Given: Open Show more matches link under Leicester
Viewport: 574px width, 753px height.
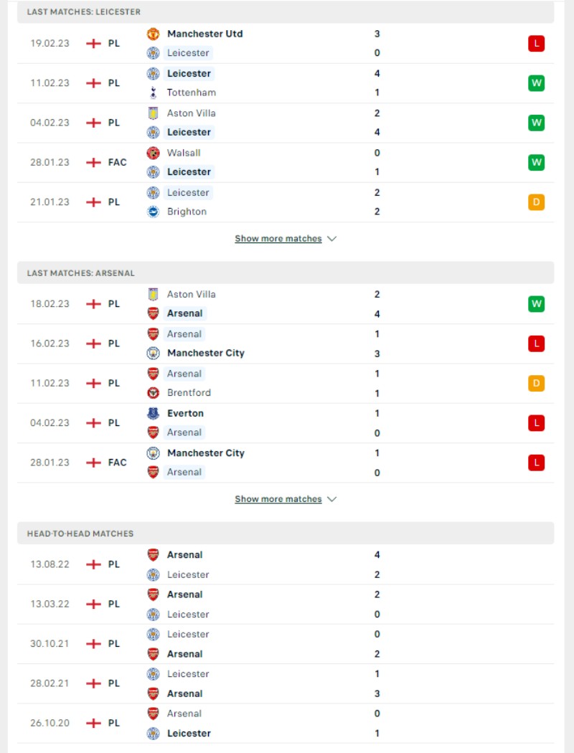Looking at the screenshot, I should click(278, 239).
